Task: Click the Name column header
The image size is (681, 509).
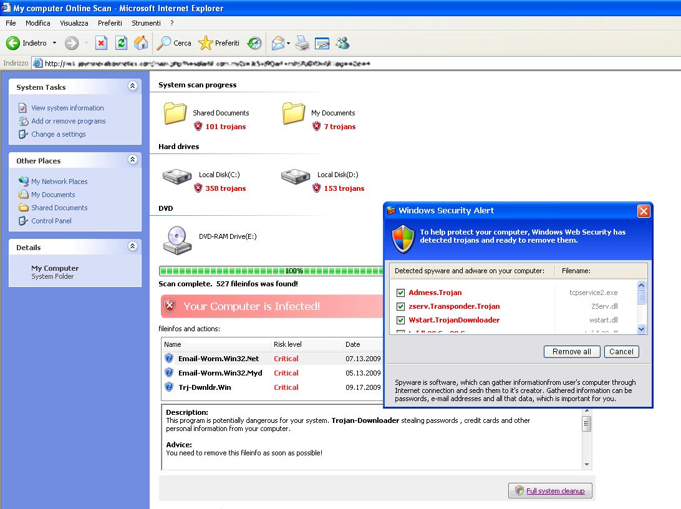Action: click(216, 344)
